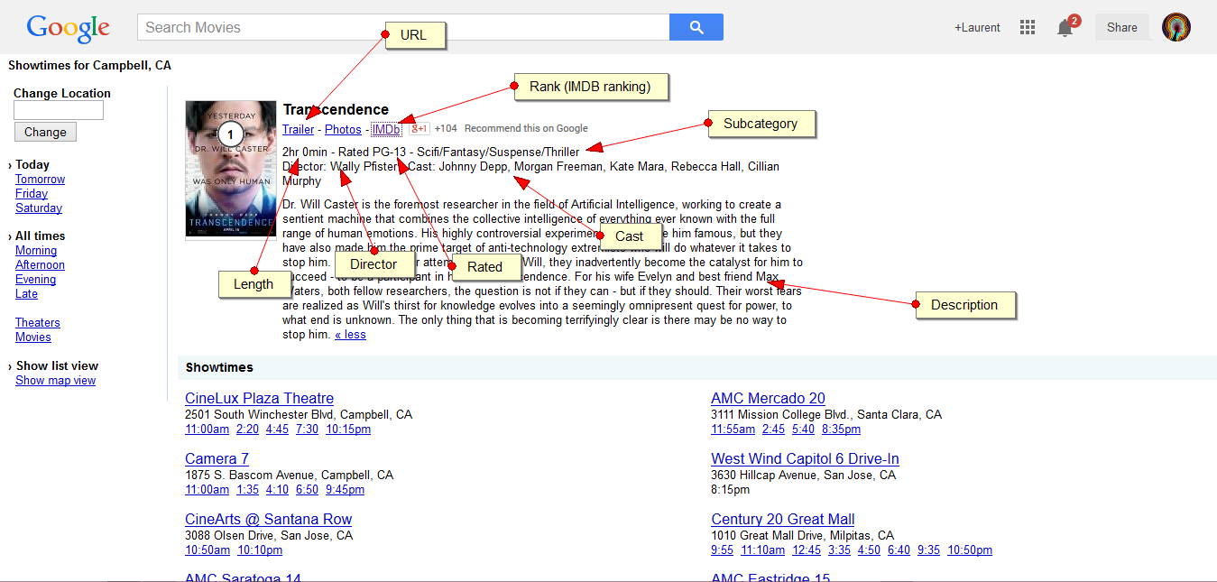Select AMC Mercado 11:55am showtime
The width and height of the screenshot is (1217, 582).
coord(733,430)
